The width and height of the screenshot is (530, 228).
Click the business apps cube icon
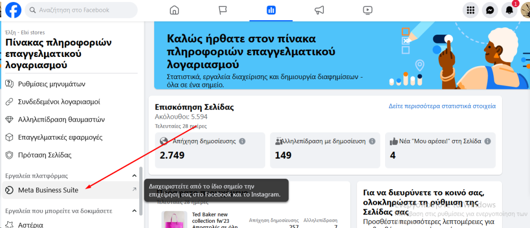pos(9,138)
